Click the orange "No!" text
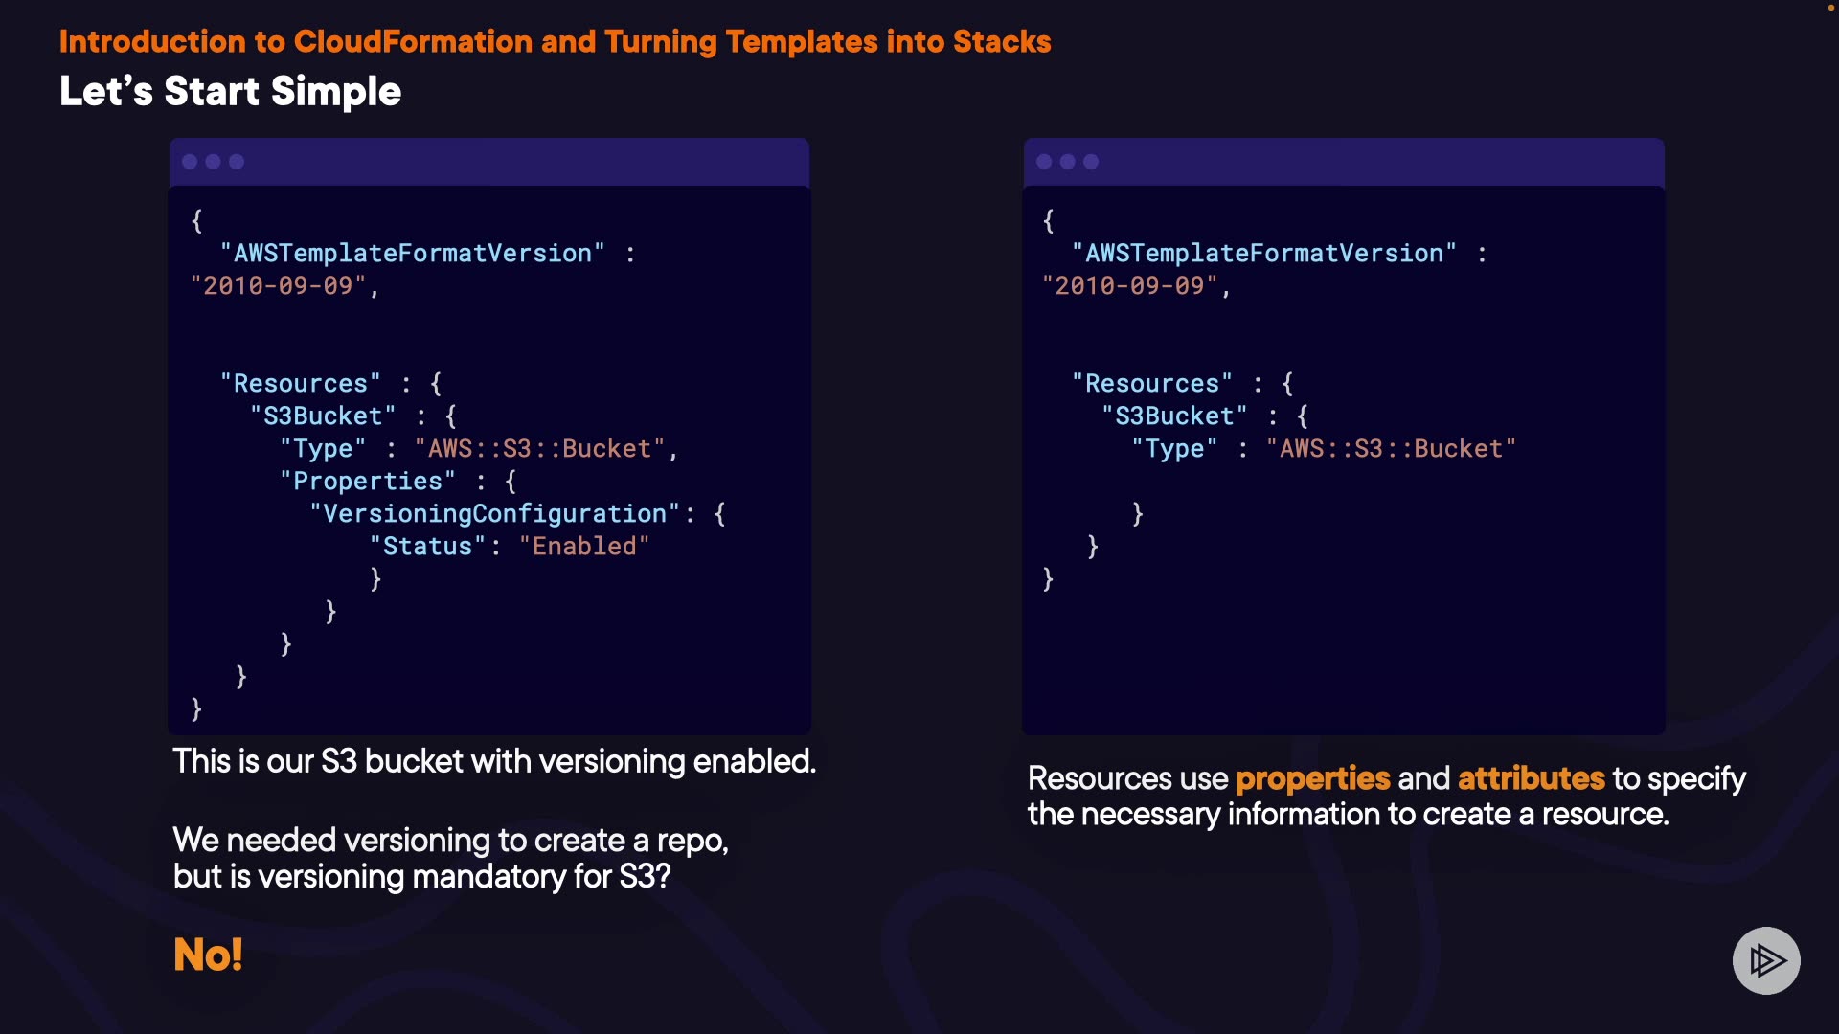This screenshot has width=1839, height=1034. (208, 955)
